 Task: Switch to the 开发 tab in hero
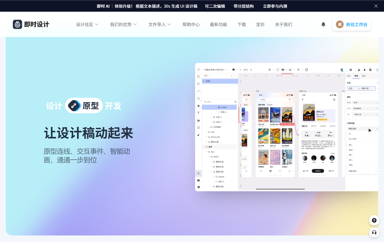click(x=113, y=106)
